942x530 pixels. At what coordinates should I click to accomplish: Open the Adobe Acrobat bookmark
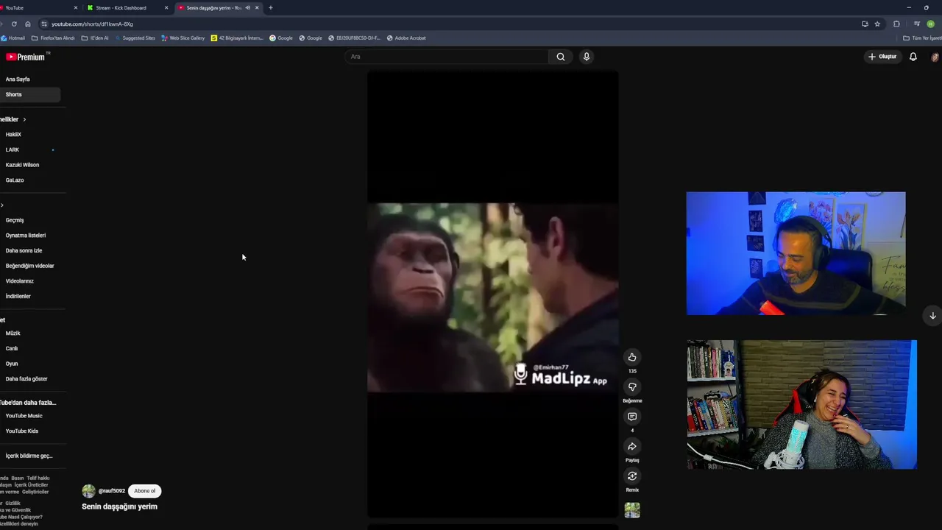[406, 38]
